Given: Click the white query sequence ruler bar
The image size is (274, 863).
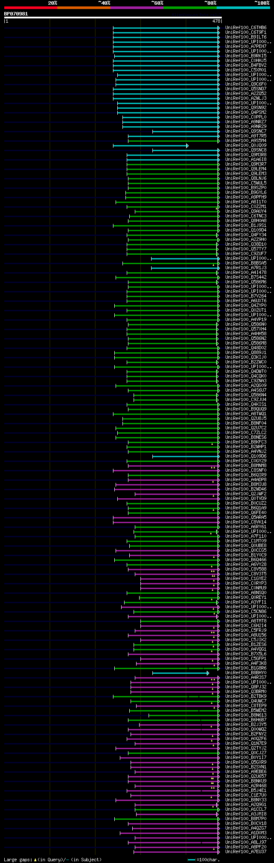Looking at the screenshot, I should tap(113, 18).
